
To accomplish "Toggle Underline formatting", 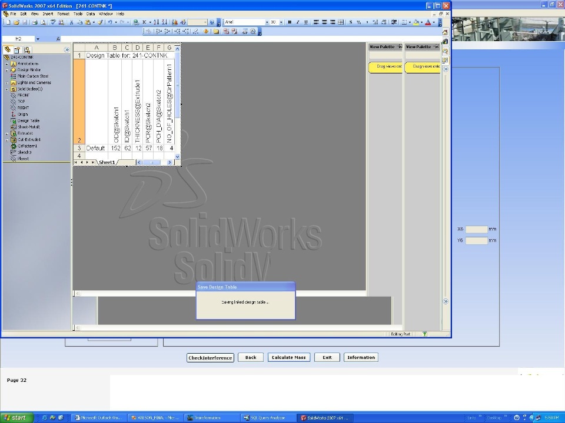I will (x=306, y=22).
